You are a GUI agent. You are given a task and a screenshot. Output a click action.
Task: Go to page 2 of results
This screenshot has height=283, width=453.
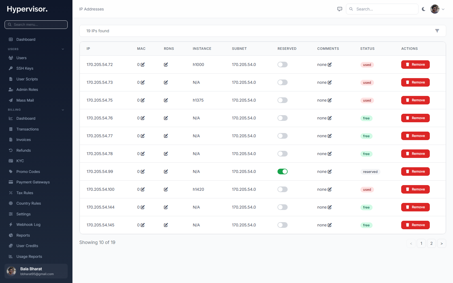pos(431,243)
